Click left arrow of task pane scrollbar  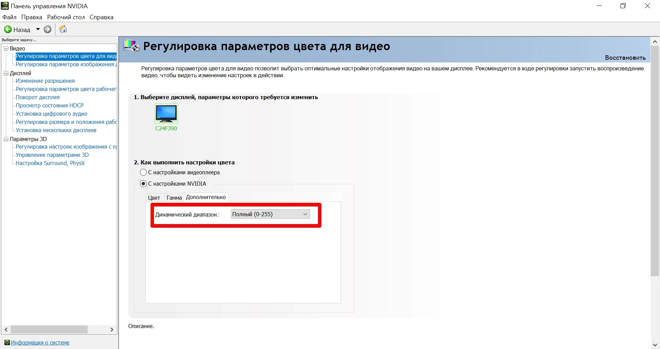click(6, 329)
